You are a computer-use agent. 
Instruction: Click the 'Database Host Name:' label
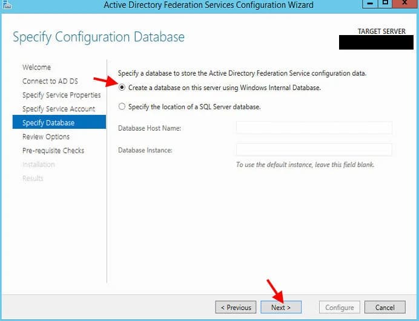tap(150, 128)
